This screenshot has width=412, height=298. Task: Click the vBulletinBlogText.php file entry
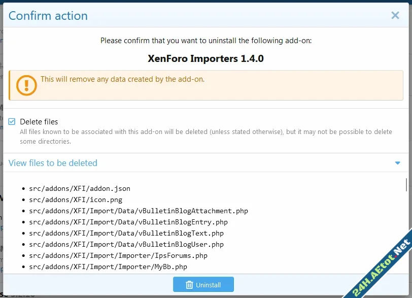(x=126, y=233)
